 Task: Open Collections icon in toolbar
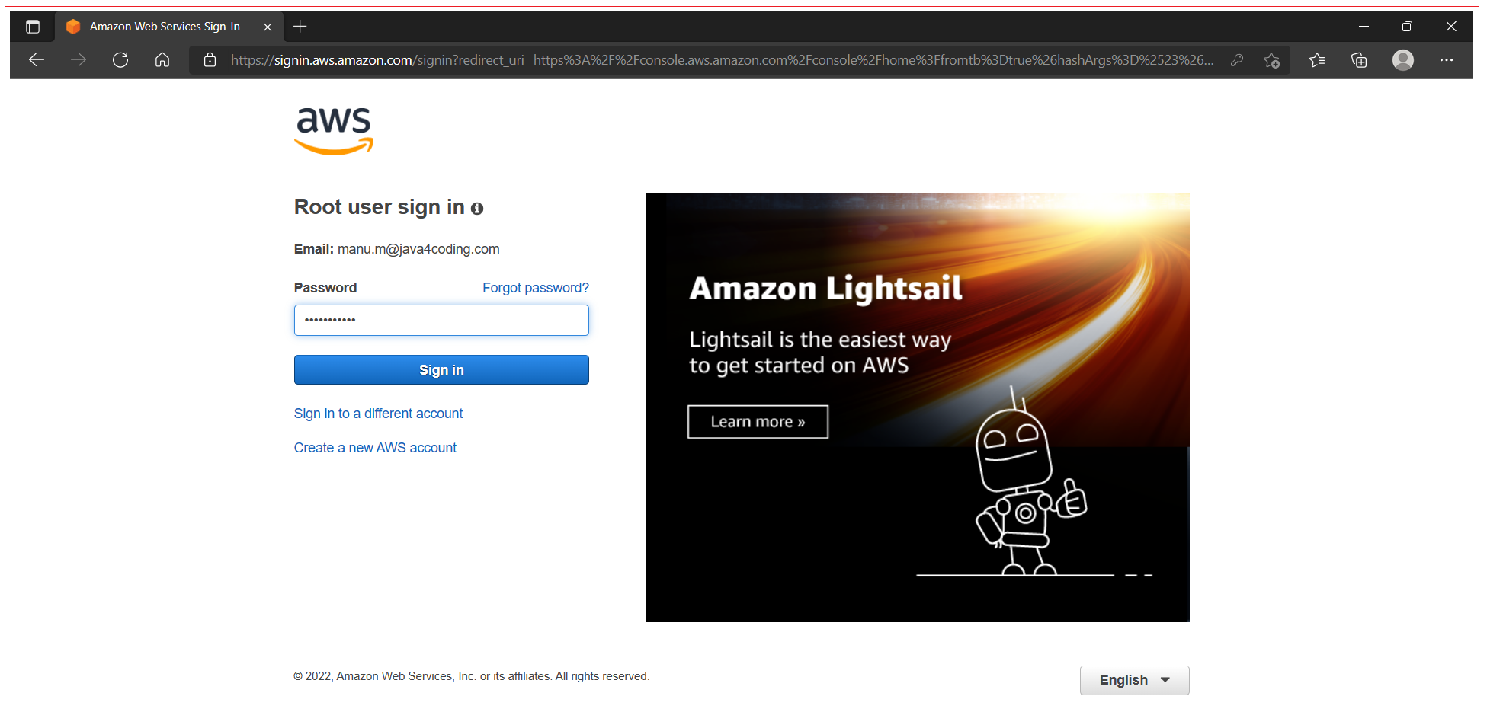[x=1359, y=60]
